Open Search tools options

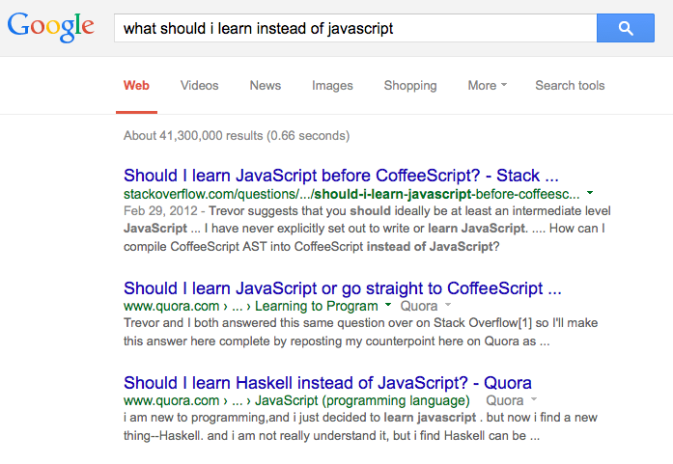570,85
